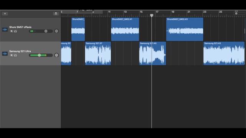246x138 pixels.
Task: Click the playhead marker in the ruler
Action: pos(151,15)
